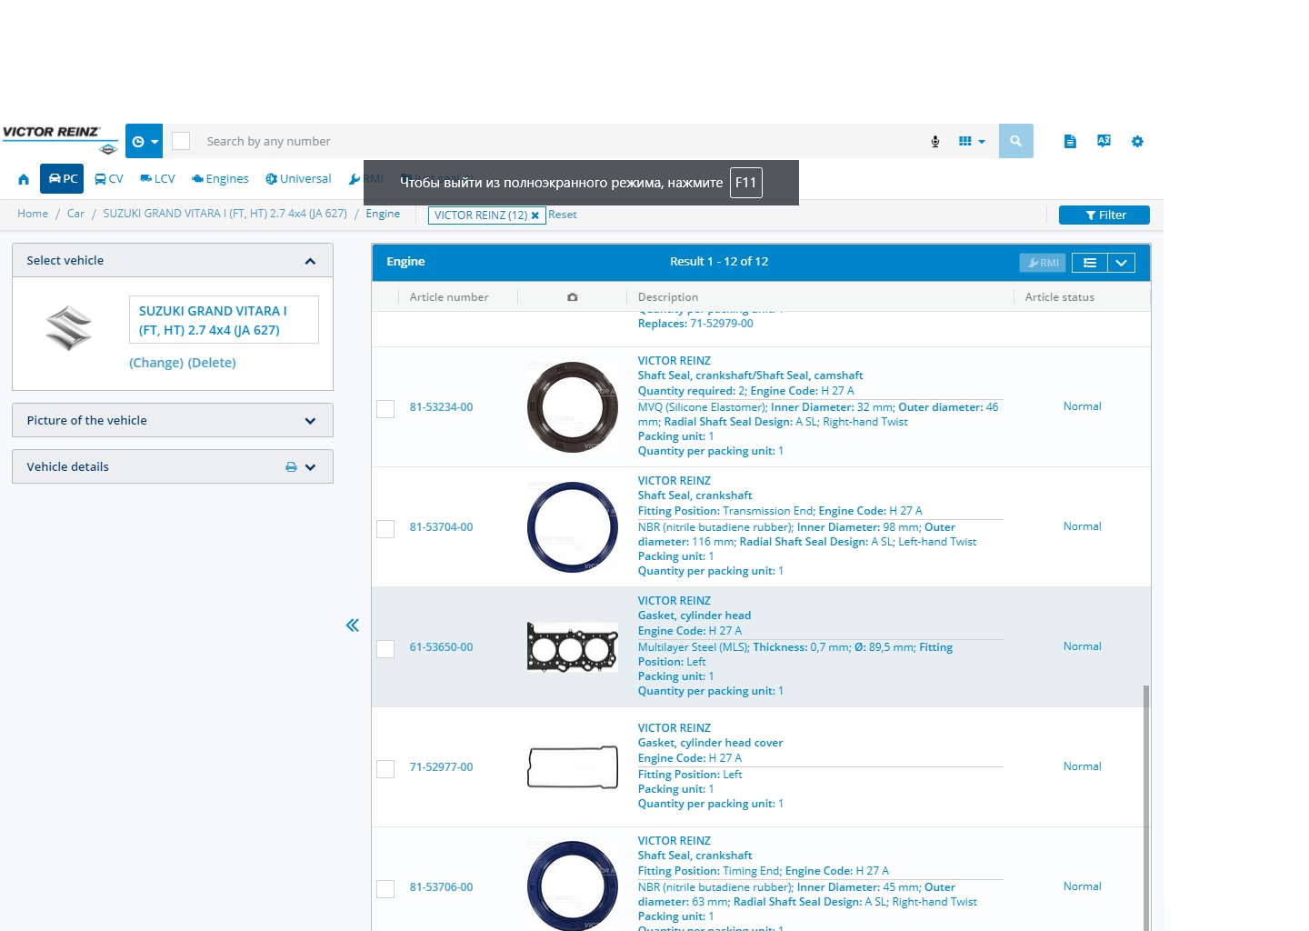
Task: Select checkbox for article 81-53234-00
Action: 385,409
